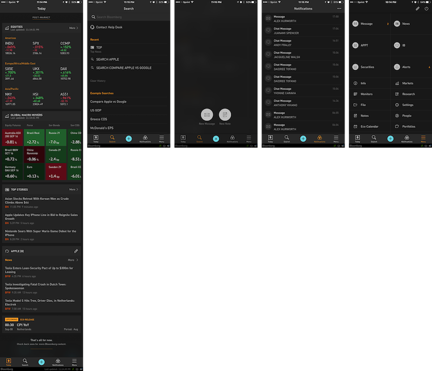The width and height of the screenshot is (432, 371).
Task: Open Securities in the Menu screen
Action: coord(369,67)
